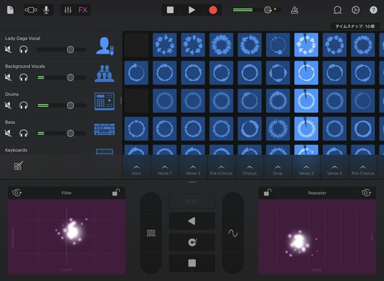The image size is (384, 281).
Task: Toggle the metronome icon
Action: [294, 10]
